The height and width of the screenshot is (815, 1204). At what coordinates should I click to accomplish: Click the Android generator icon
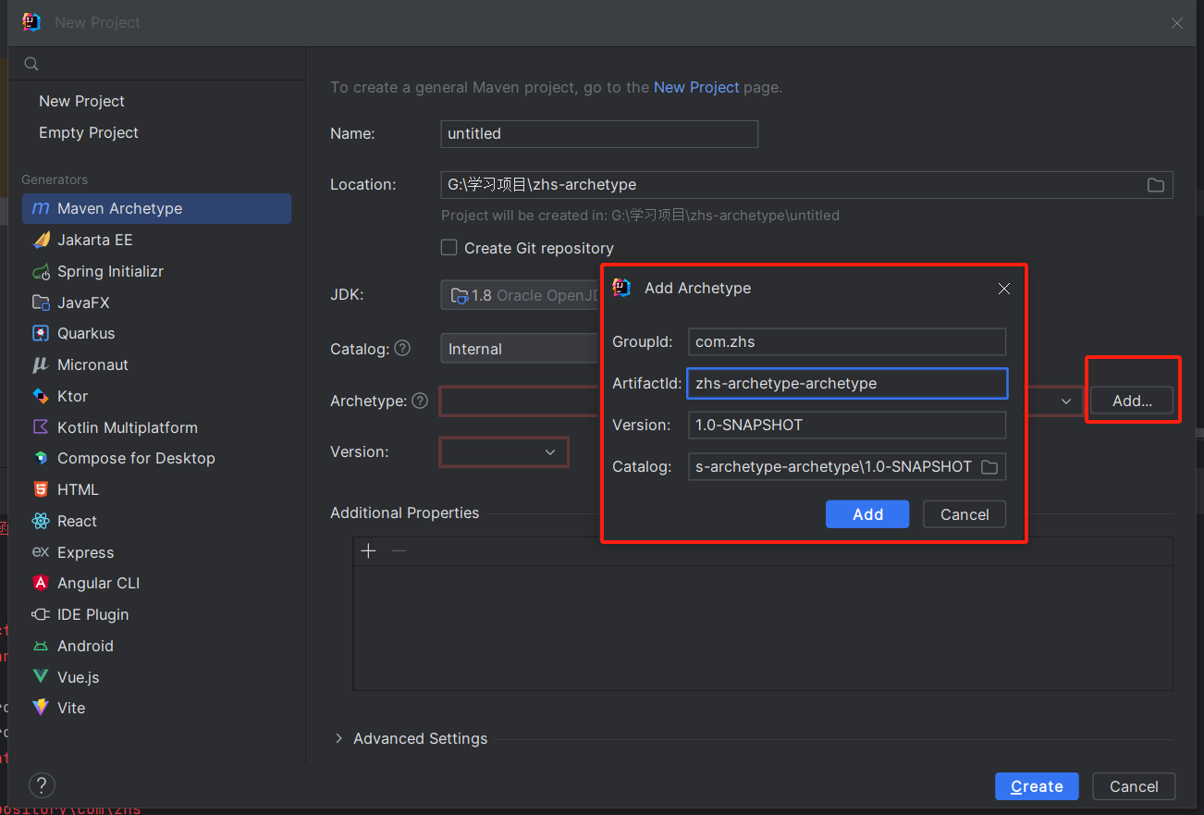[41, 647]
